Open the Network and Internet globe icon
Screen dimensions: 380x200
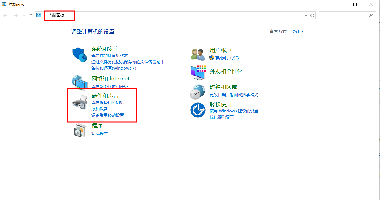(79, 82)
